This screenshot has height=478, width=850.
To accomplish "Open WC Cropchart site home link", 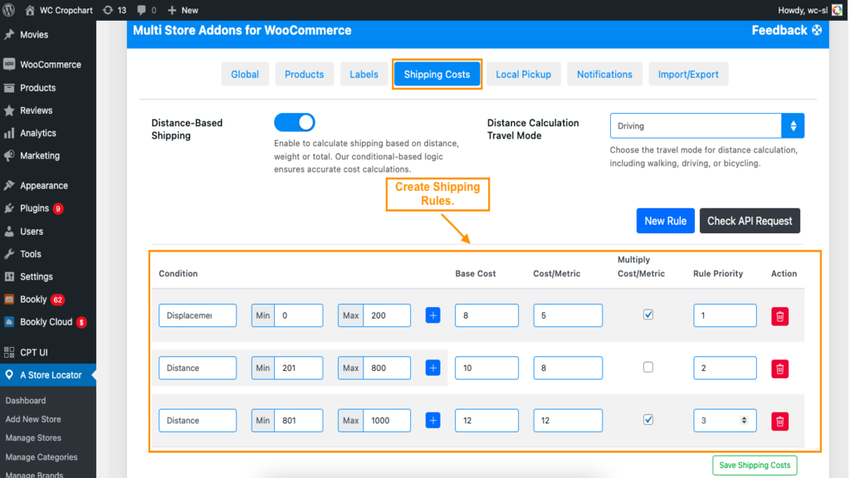I will 59,10.
